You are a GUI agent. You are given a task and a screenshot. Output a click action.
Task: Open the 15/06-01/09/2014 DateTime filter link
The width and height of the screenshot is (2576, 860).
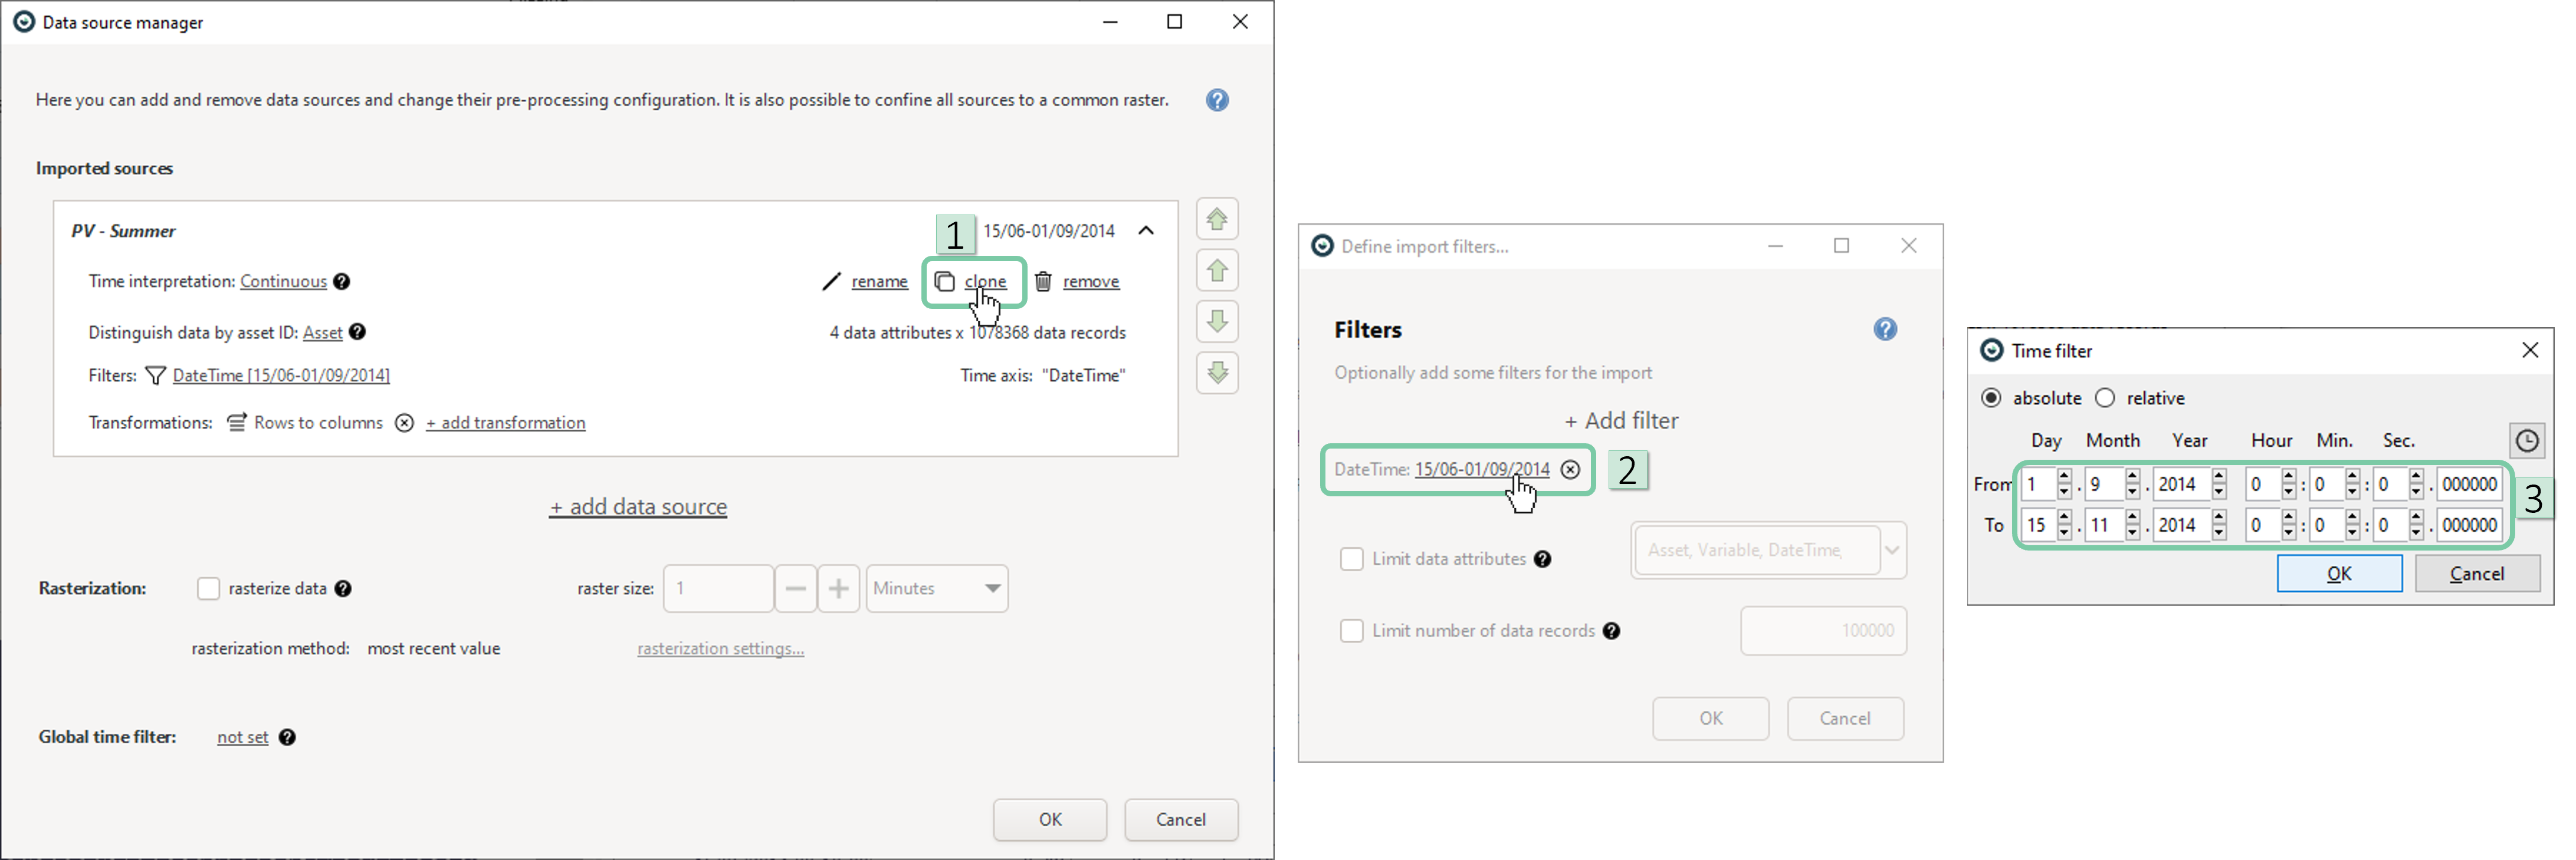(1481, 469)
